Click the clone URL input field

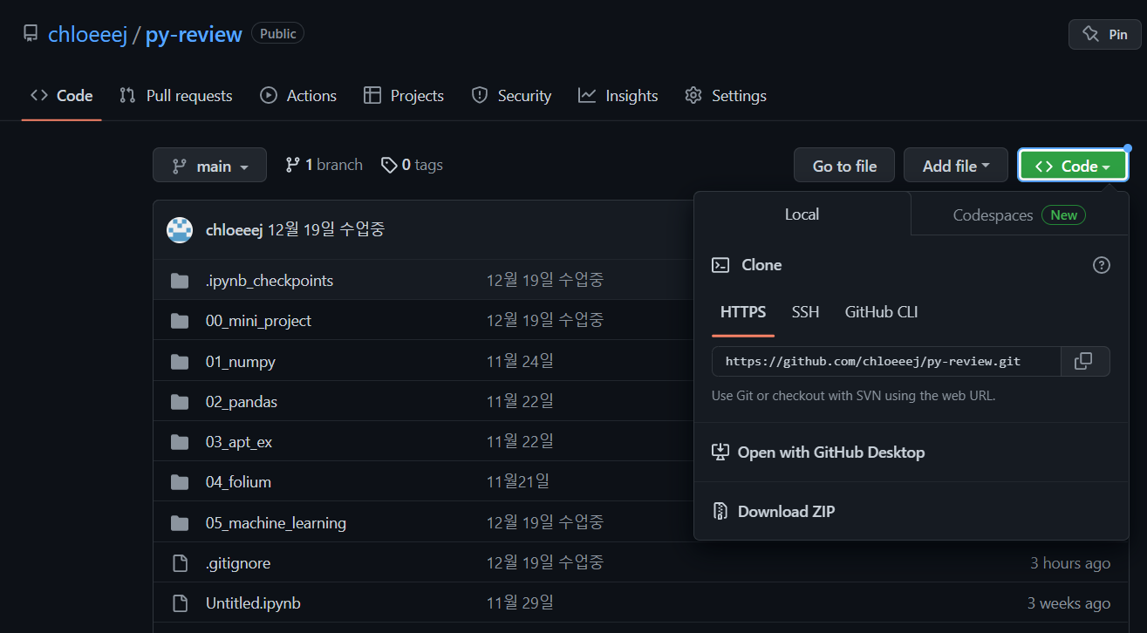pos(886,361)
